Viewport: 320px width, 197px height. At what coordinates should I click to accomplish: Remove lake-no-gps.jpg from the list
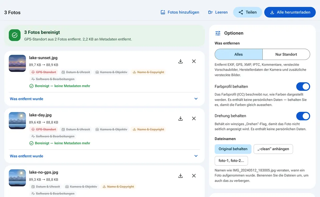(x=194, y=176)
